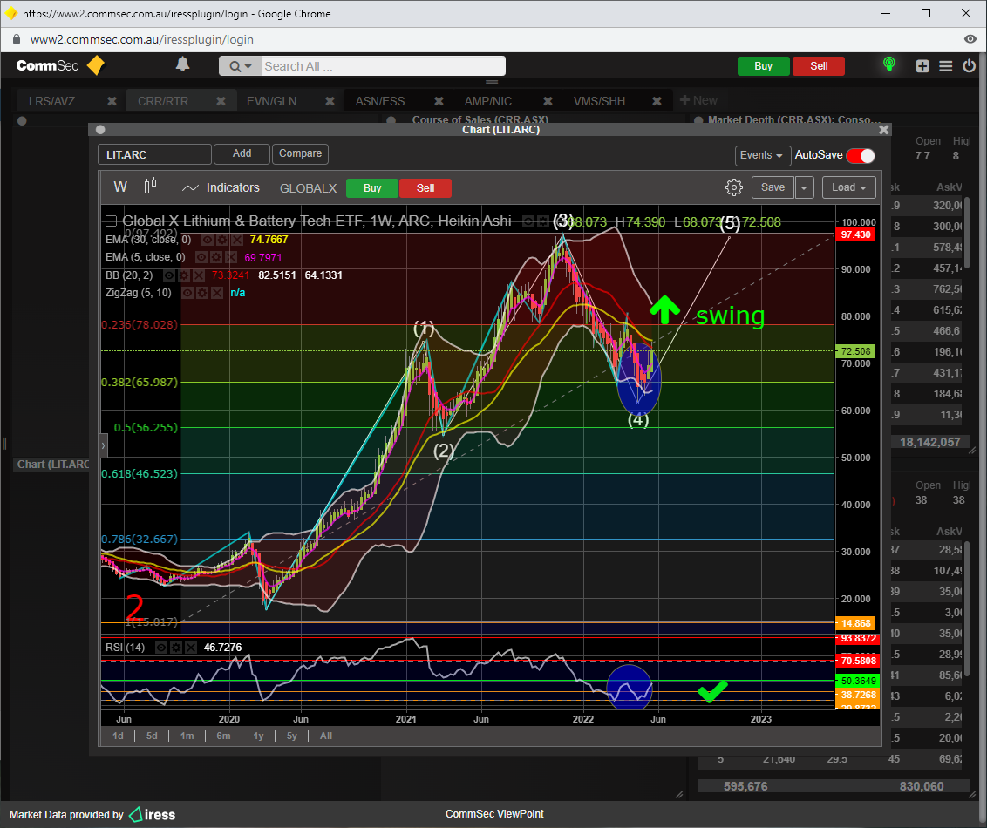The width and height of the screenshot is (987, 828).
Task: Remove the EMA 30 indicator
Action: (236, 240)
